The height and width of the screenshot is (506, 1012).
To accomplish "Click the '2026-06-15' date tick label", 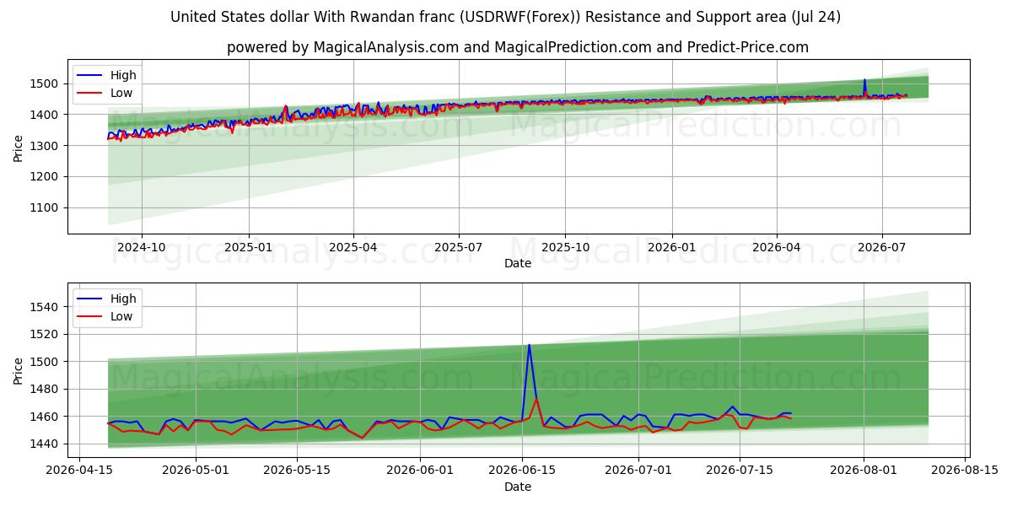I will tap(521, 471).
